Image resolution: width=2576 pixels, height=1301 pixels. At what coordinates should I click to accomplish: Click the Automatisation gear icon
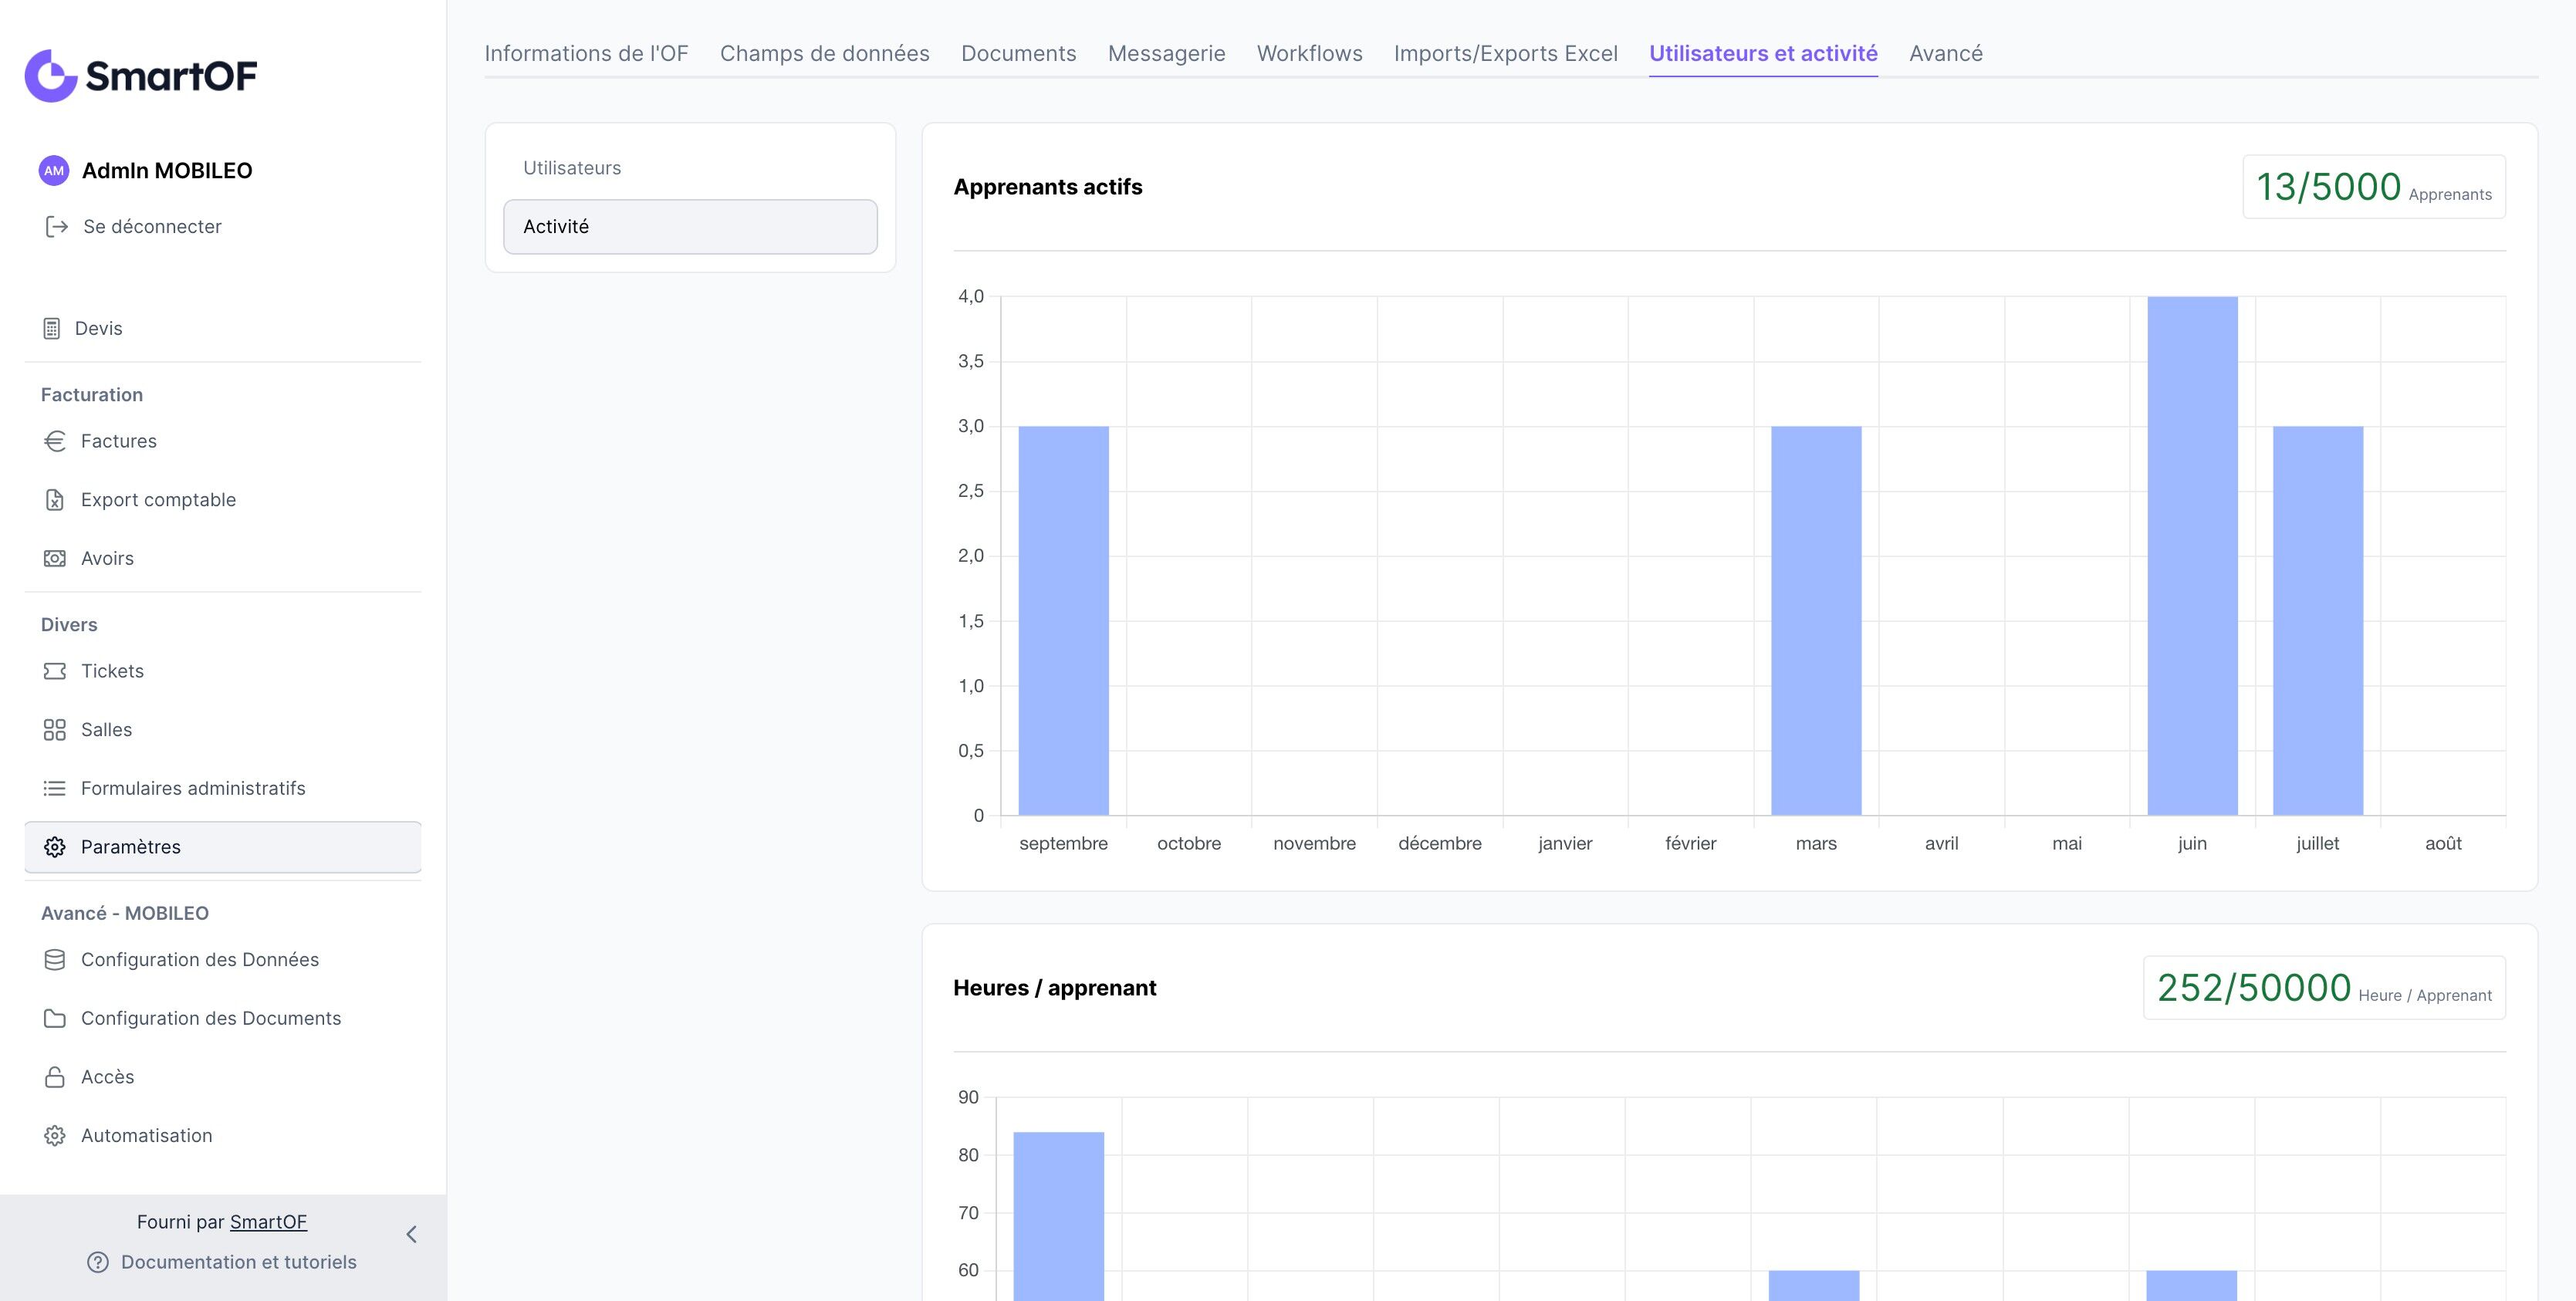(55, 1136)
